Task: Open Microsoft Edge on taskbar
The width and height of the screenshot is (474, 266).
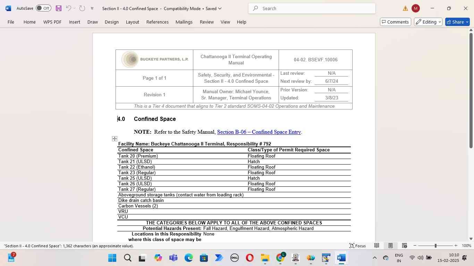Action: click(188, 258)
